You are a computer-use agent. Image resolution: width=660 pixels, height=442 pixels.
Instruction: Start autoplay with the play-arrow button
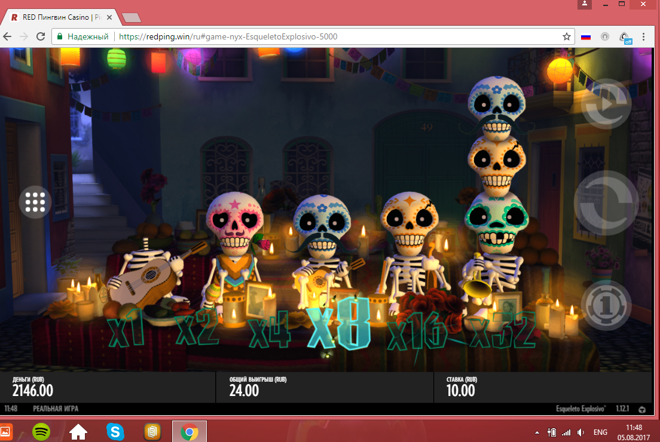(607, 103)
